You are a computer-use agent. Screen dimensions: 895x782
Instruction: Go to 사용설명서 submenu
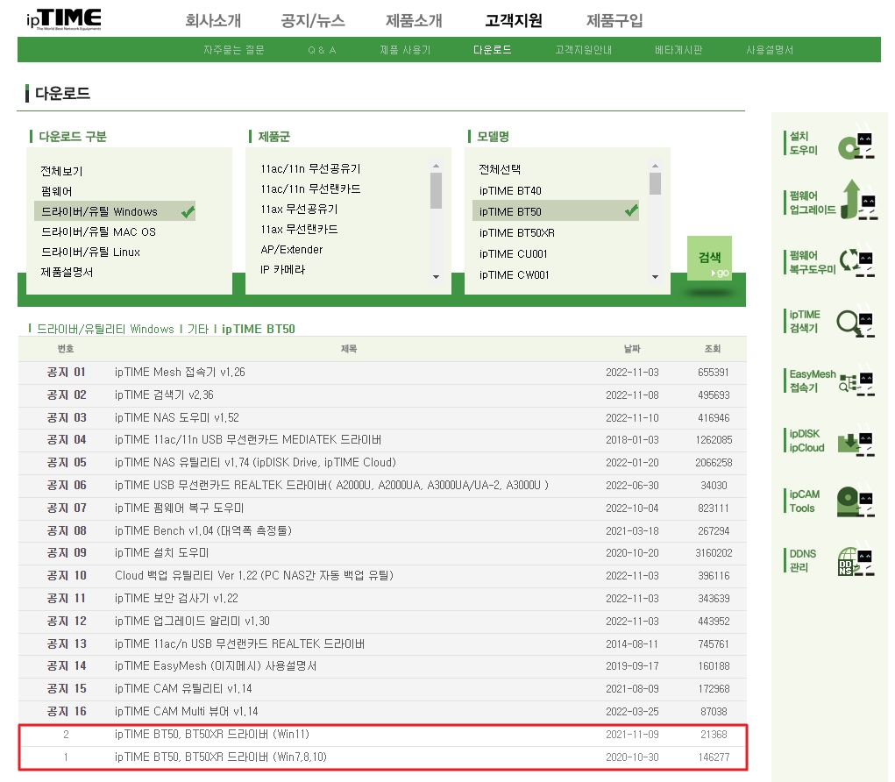[770, 50]
